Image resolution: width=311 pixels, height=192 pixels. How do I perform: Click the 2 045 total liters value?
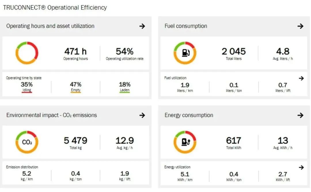click(x=234, y=52)
